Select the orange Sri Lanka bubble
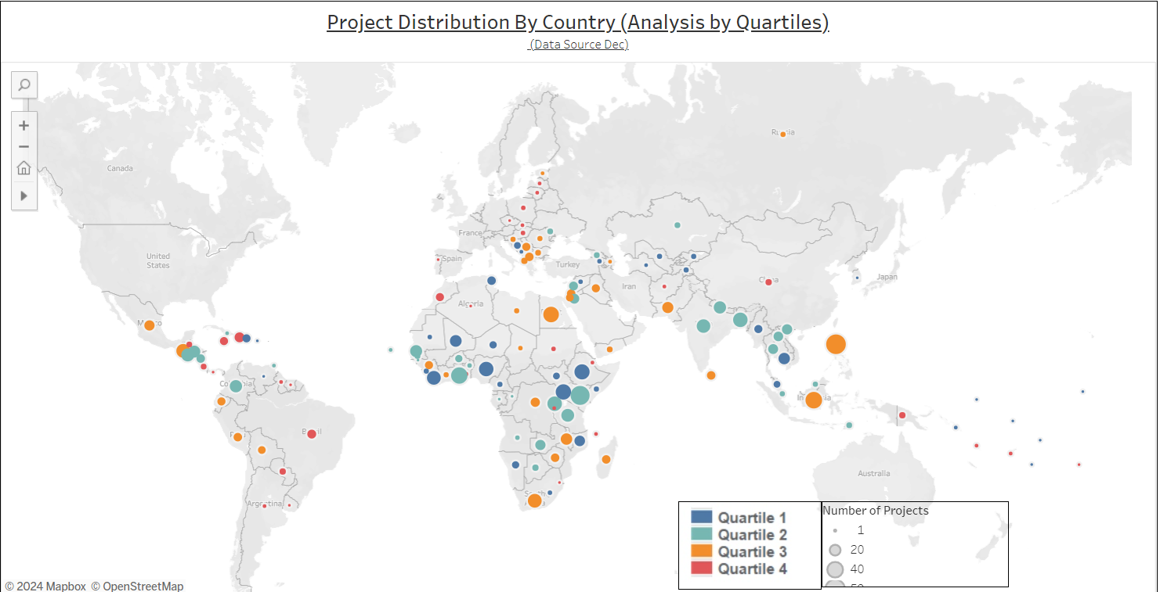Viewport: 1160px width, 592px height. 711,375
